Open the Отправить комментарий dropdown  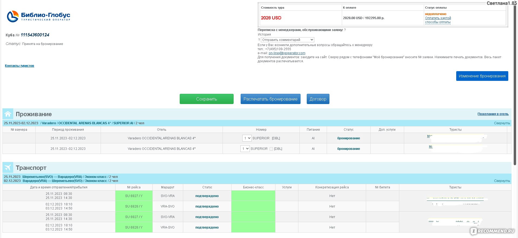click(x=288, y=40)
